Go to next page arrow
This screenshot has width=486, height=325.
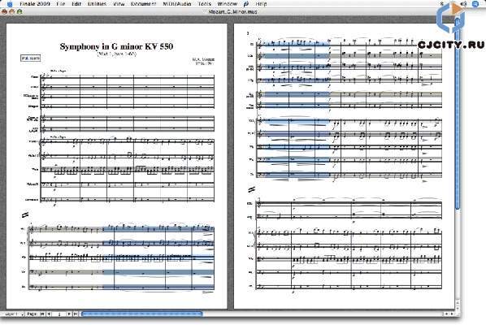[x=69, y=314]
